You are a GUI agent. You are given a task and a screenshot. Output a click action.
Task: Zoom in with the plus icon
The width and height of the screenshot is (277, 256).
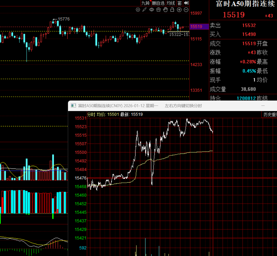point(179,10)
